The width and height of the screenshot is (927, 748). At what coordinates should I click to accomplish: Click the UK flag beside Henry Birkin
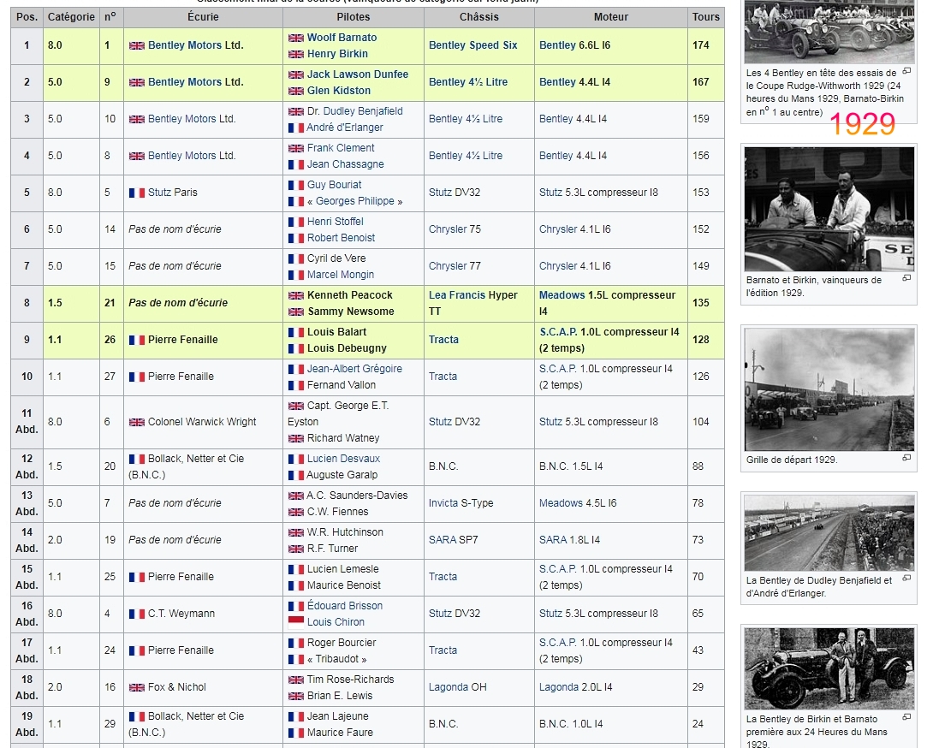point(295,55)
